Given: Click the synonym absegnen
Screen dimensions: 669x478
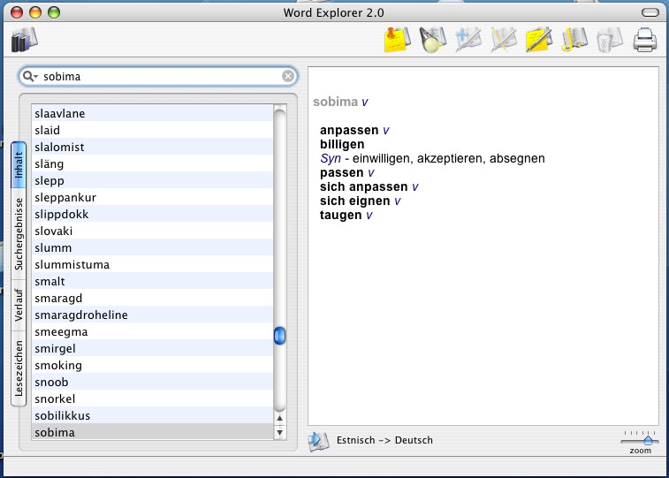Looking at the screenshot, I should (517, 158).
